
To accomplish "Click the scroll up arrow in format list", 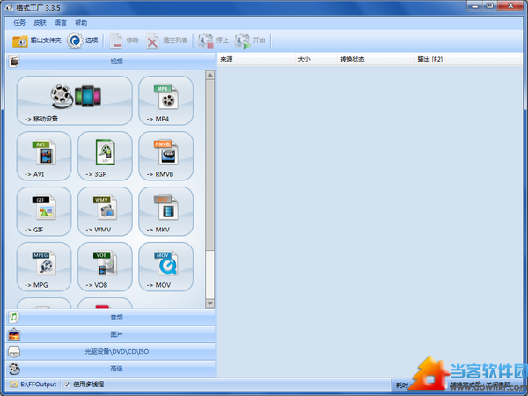I will pyautogui.click(x=209, y=75).
